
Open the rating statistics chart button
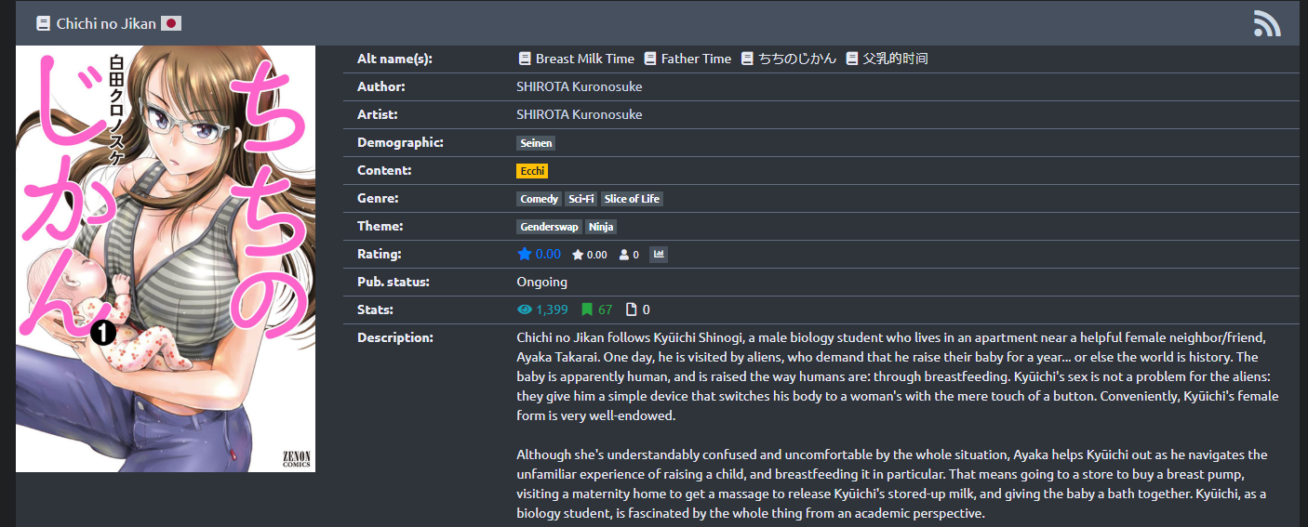659,254
